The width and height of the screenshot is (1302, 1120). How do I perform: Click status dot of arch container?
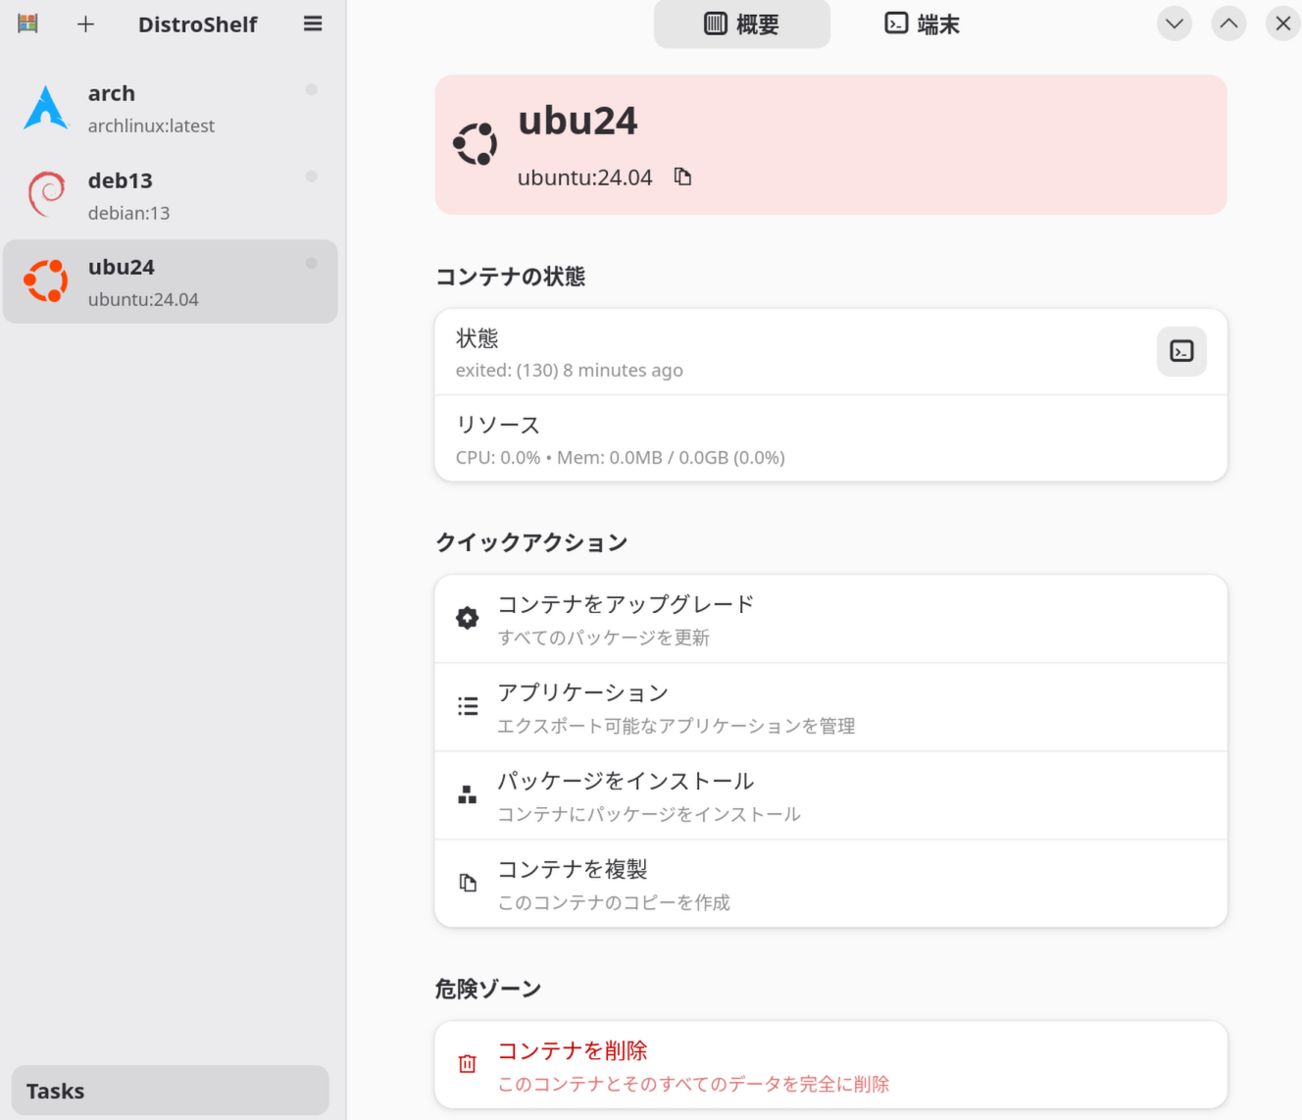(x=311, y=90)
